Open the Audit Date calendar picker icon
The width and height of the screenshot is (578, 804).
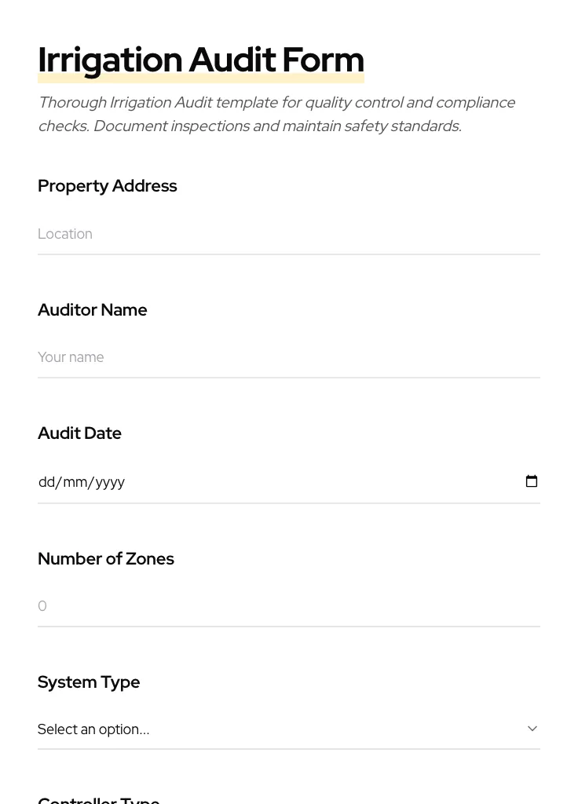[x=532, y=481]
